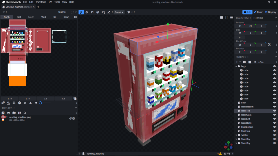This screenshot has height=156, width=278.
Task: Click the viewport screenshot image icon
Action: tap(222, 18)
